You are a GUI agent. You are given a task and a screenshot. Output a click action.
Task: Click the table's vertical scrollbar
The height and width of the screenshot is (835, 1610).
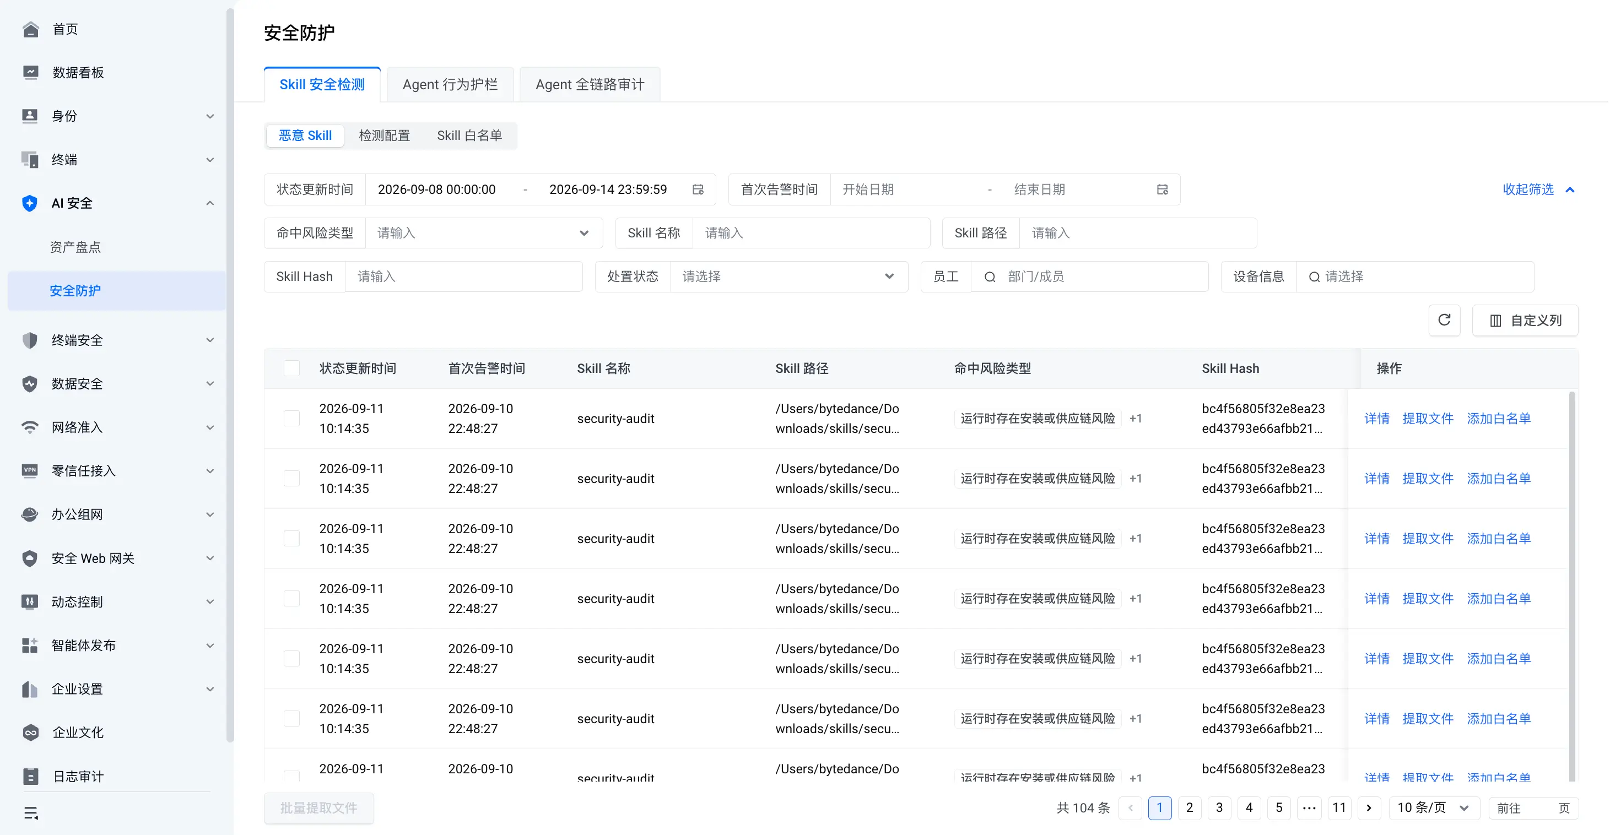(x=1572, y=584)
